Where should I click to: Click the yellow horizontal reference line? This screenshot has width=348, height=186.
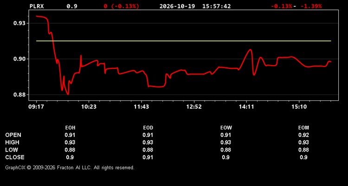click(184, 41)
